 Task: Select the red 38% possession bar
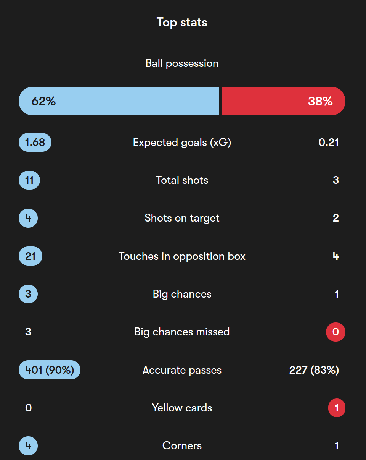[x=284, y=101]
